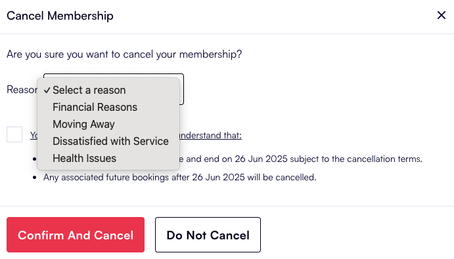Image resolution: width=454 pixels, height=259 pixels.
Task: Click the red Confirm And Cancel button
Action: pos(76,235)
